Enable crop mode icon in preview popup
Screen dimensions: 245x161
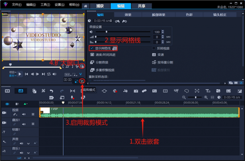(82, 81)
